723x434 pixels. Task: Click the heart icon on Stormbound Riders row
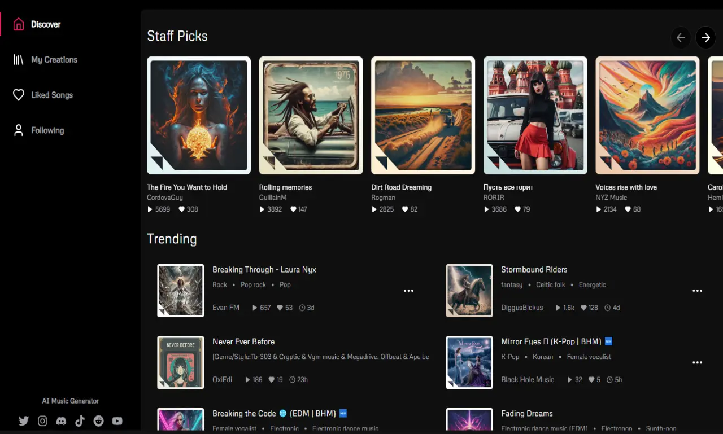click(x=583, y=308)
